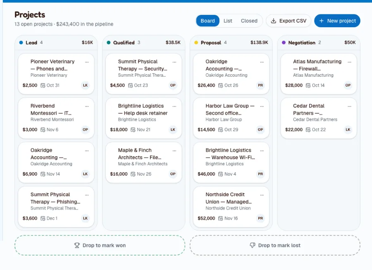372x270 pixels.
Task: Open menu on Oakridge Accounting $26,400 card
Action: 262,62
